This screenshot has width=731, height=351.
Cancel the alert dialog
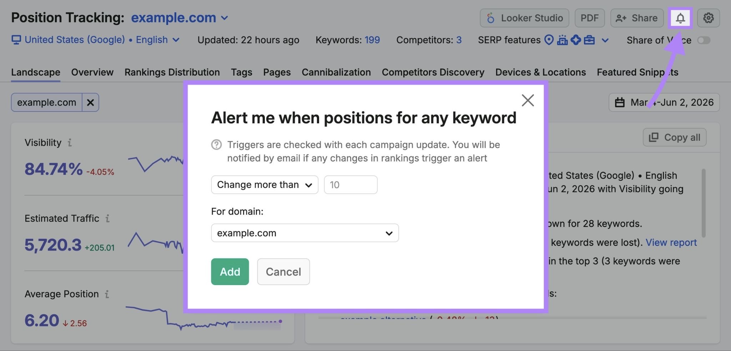click(283, 272)
